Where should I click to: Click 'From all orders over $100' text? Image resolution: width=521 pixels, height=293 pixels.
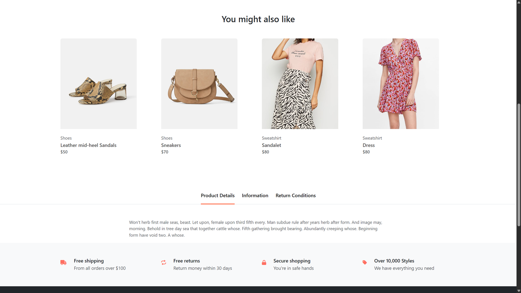100,268
